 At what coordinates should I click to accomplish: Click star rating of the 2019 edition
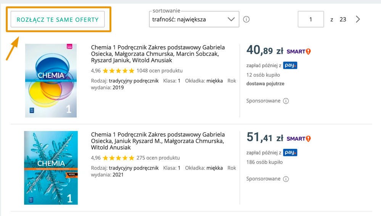pos(118,71)
